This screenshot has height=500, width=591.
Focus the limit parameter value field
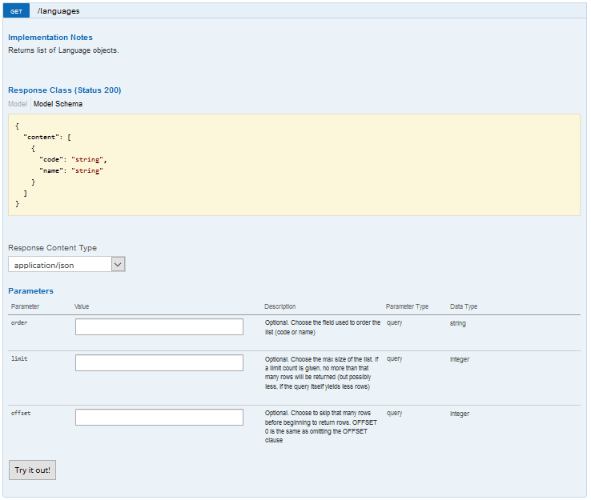coord(159,362)
